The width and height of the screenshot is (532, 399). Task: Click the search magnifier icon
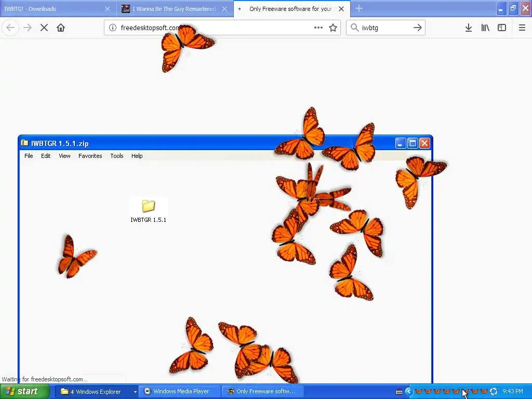pos(354,28)
